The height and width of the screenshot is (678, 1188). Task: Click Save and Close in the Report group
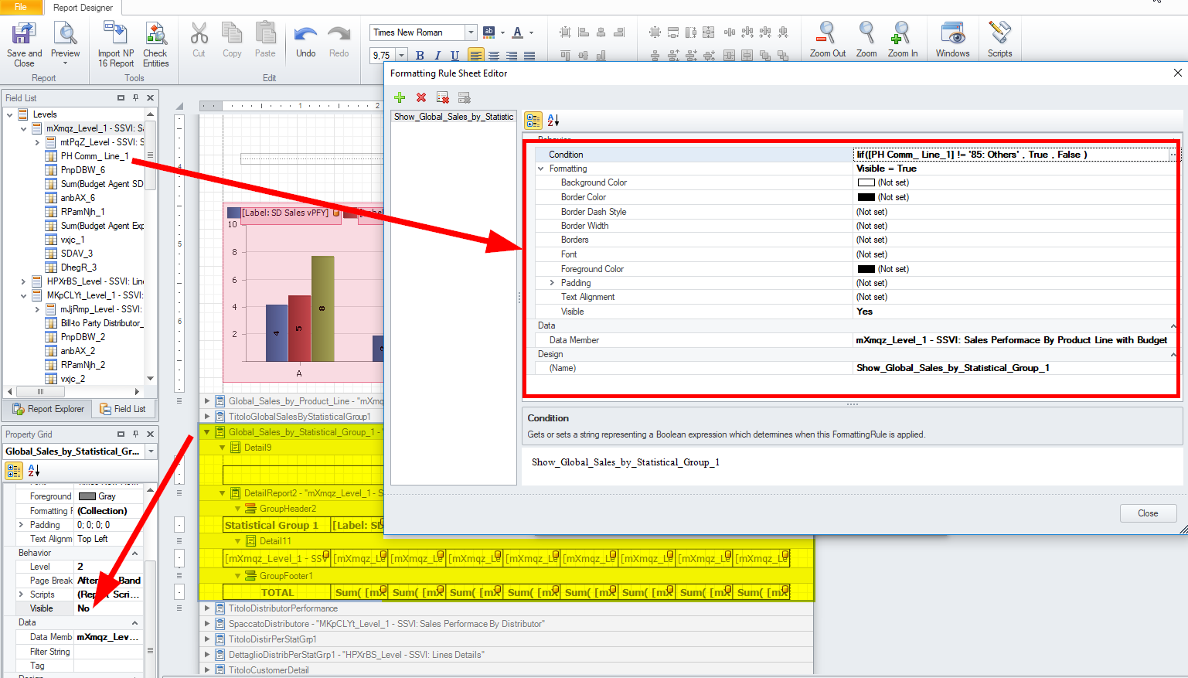tap(23, 39)
